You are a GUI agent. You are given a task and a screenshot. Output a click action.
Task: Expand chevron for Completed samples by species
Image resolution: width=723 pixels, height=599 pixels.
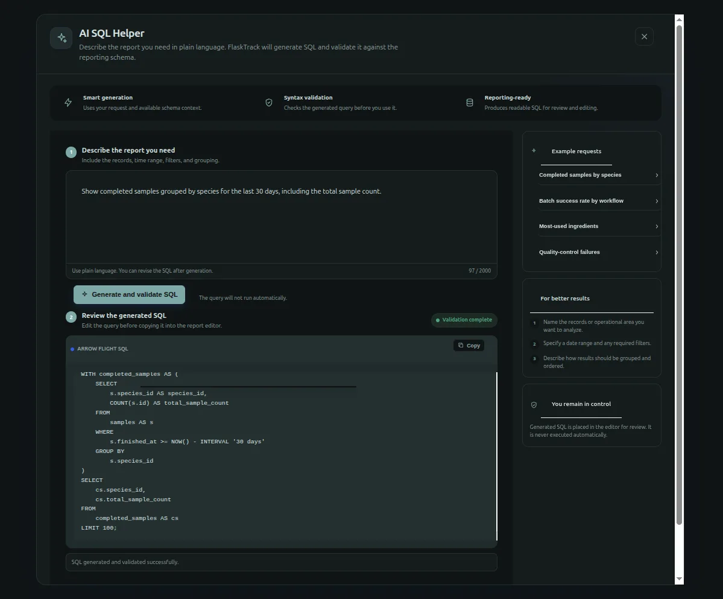[657, 175]
